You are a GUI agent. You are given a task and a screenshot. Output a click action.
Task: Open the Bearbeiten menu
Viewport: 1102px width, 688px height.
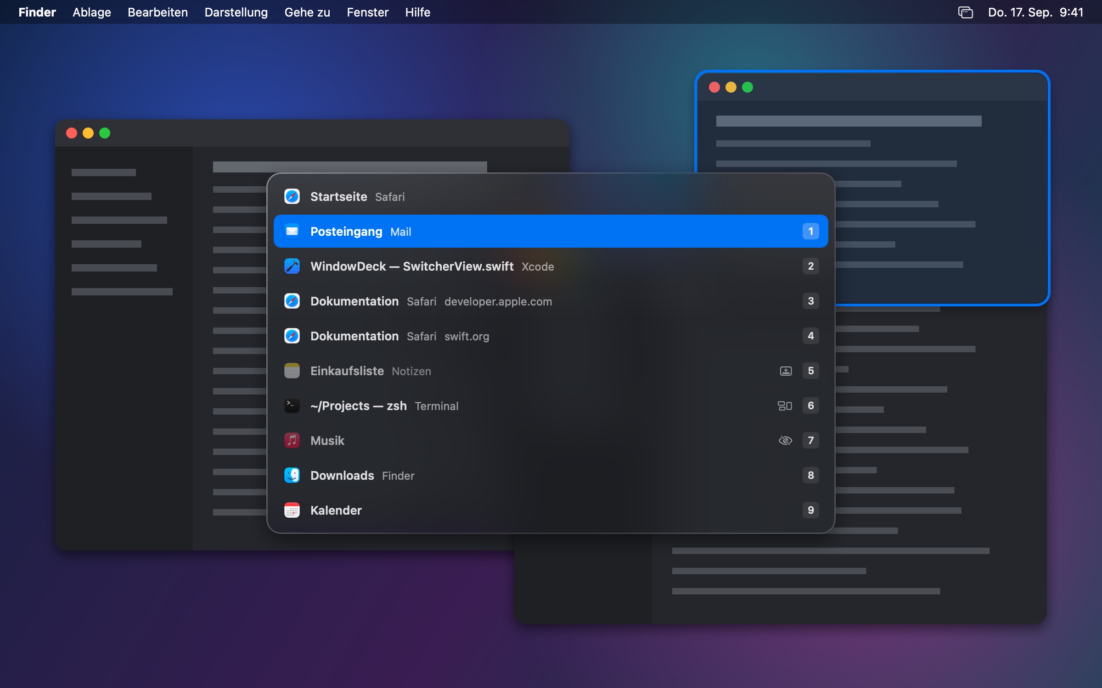157,12
